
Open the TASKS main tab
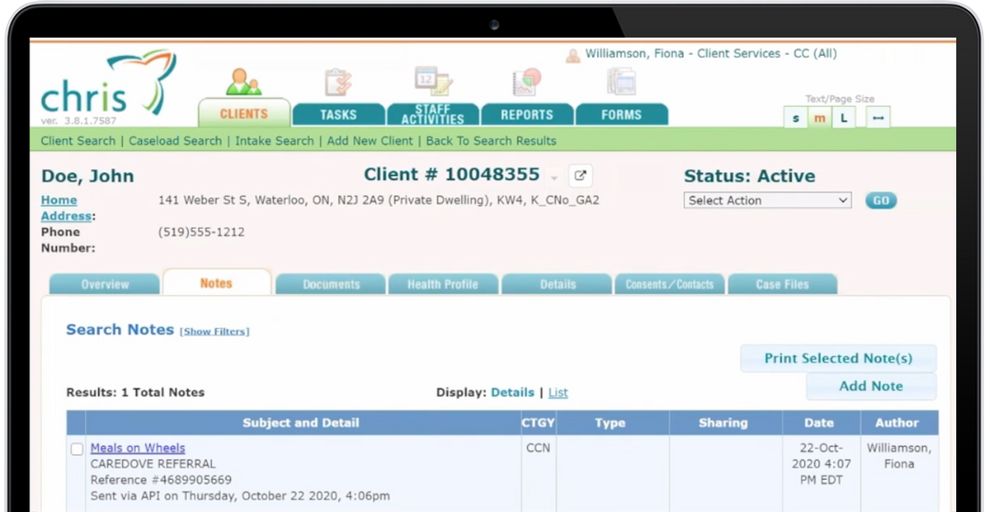point(338,114)
